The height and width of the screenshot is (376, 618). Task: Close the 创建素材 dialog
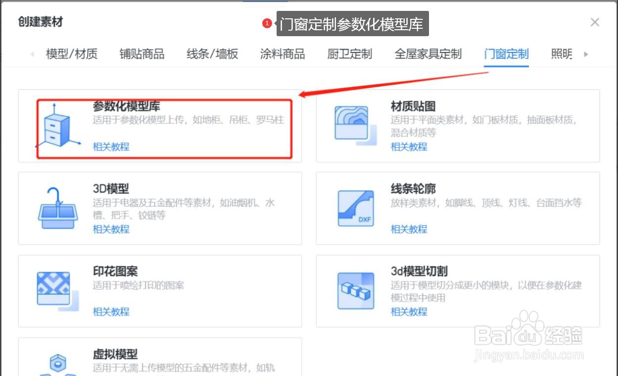coord(595,22)
